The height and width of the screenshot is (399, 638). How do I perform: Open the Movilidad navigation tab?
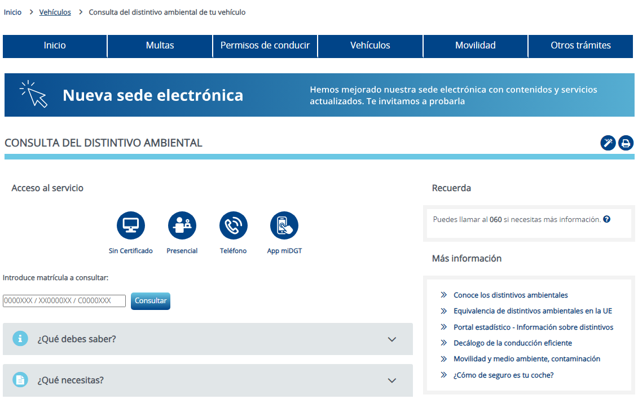pos(475,46)
